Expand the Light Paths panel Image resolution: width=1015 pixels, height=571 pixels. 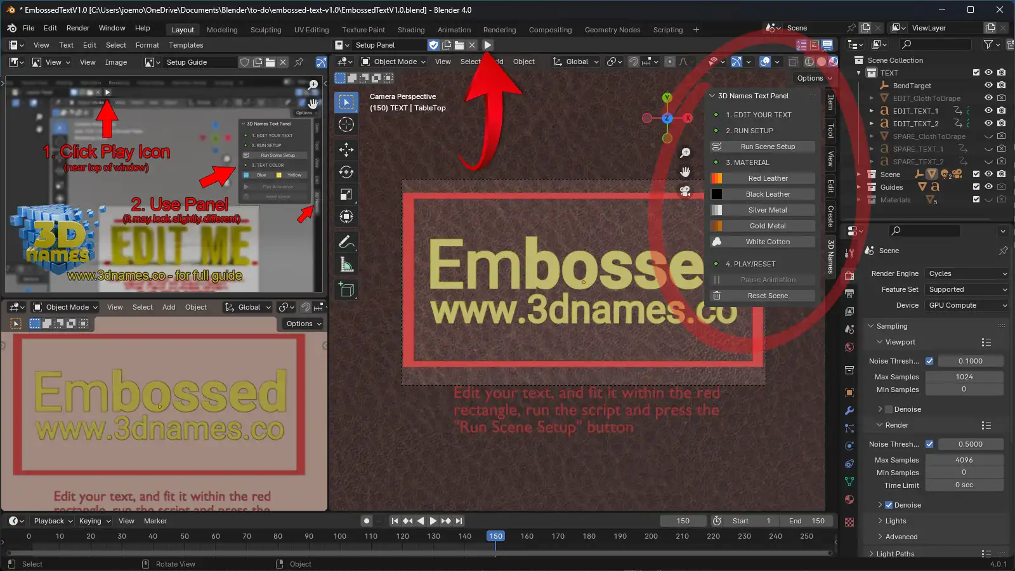895,554
